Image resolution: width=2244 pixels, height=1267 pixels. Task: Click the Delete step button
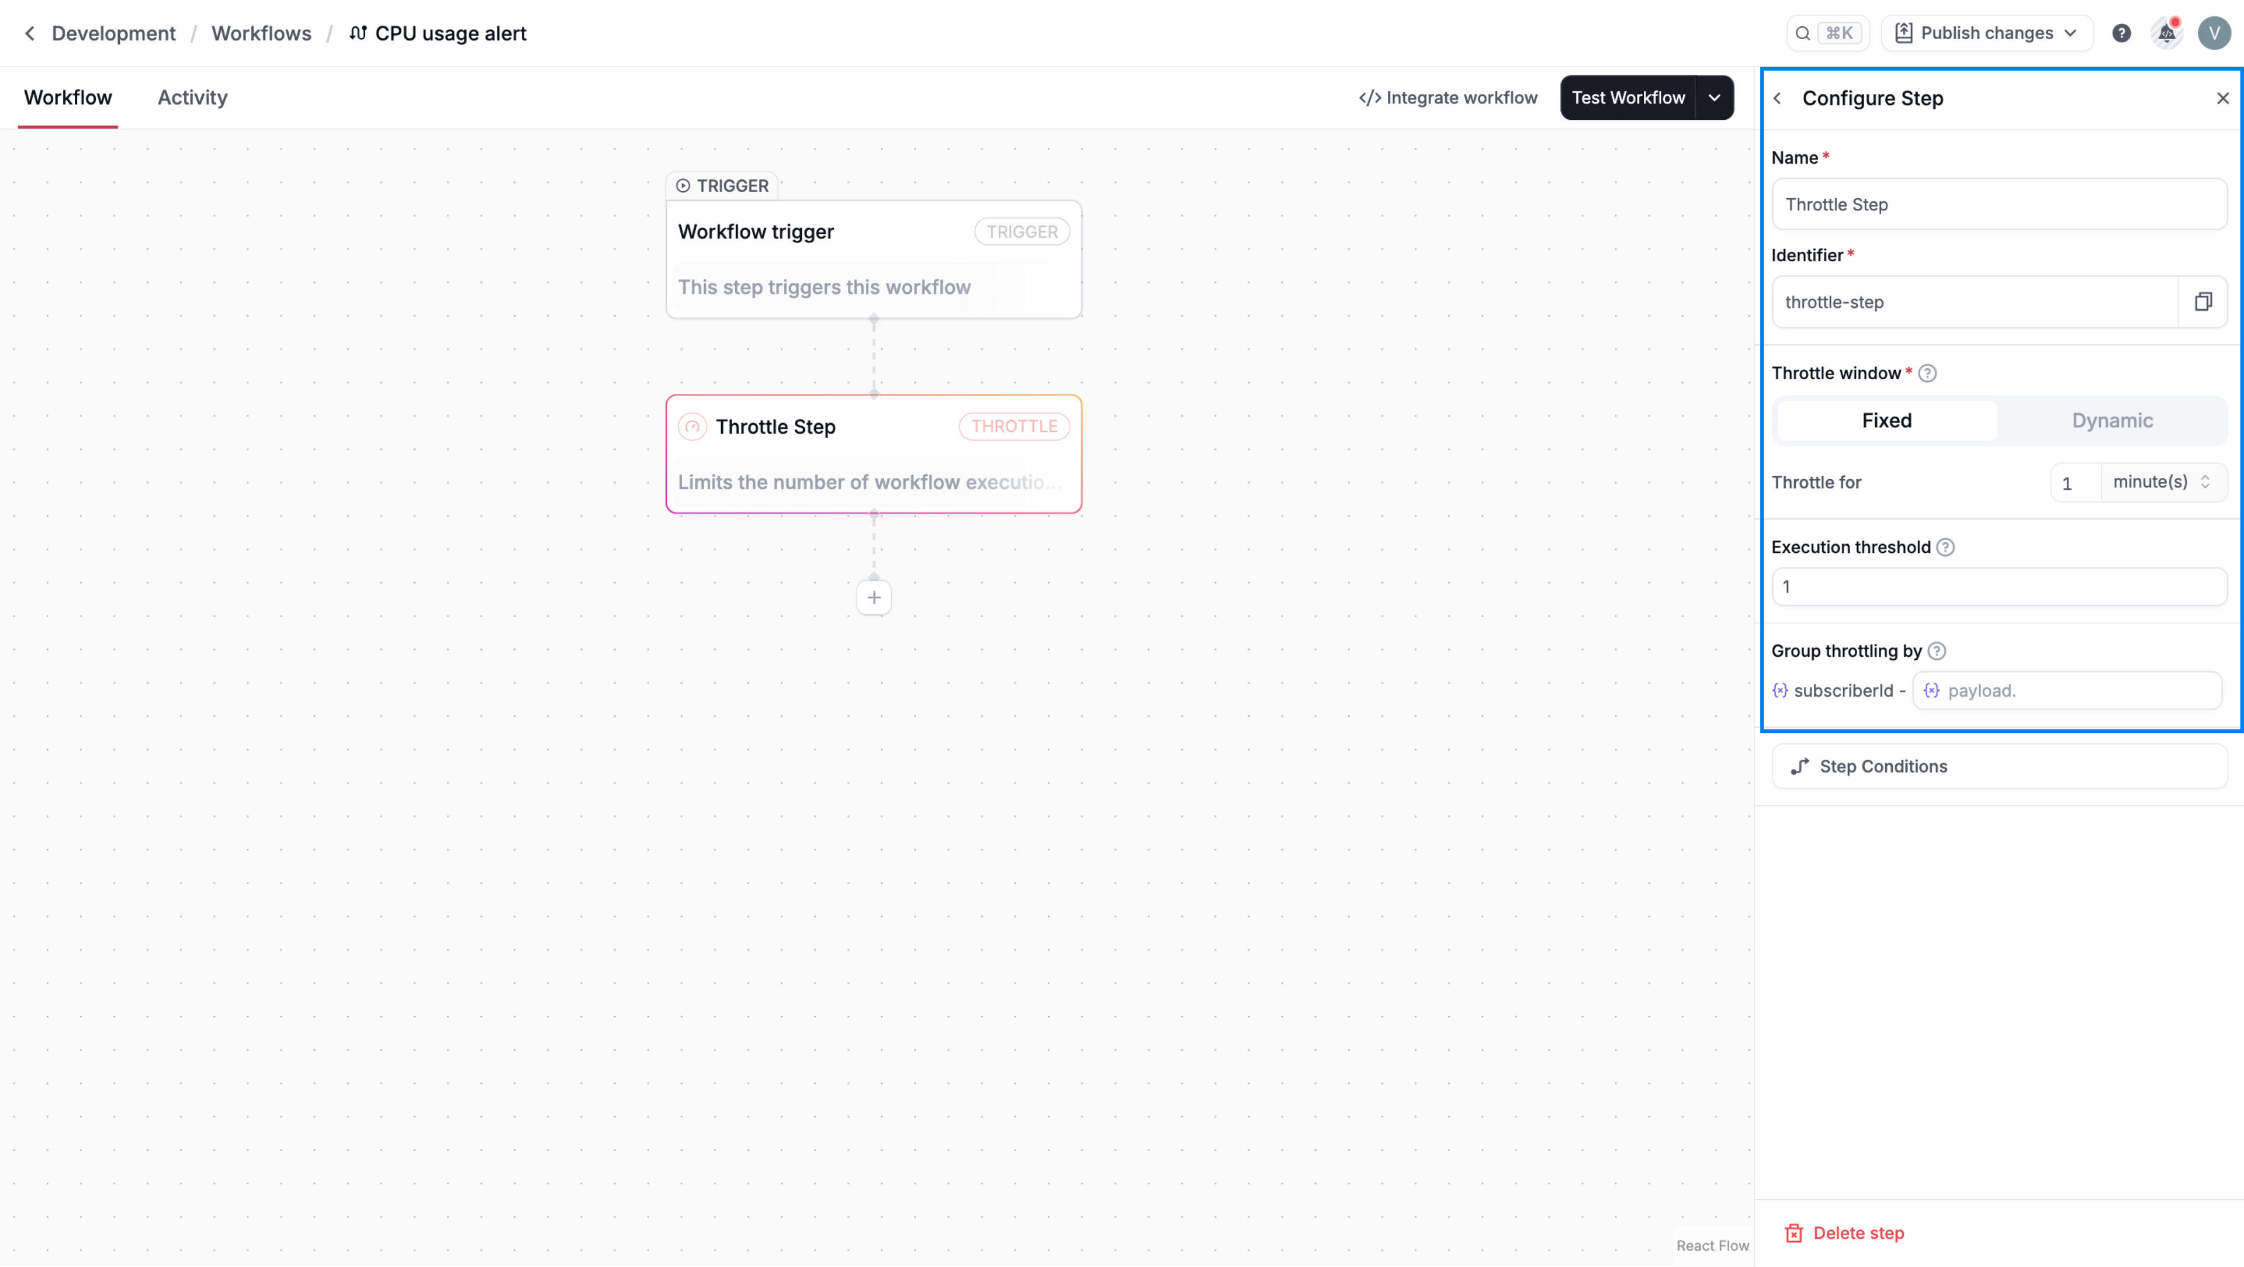coord(1845,1232)
